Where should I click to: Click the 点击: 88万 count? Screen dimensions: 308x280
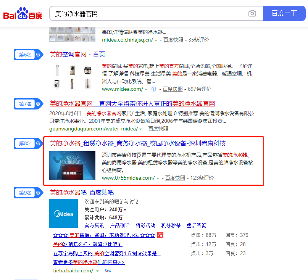pyautogui.click(x=203, y=235)
